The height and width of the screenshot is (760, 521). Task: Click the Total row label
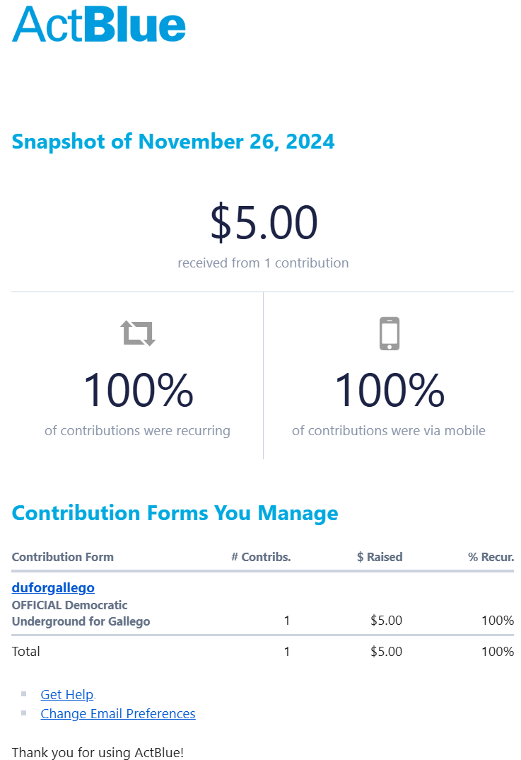(x=26, y=651)
